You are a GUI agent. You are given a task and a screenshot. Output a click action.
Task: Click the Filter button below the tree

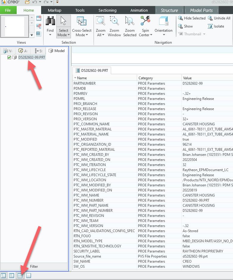coord(34,267)
